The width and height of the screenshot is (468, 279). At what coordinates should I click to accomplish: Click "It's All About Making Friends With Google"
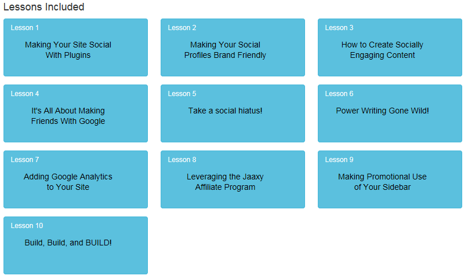pos(68,116)
